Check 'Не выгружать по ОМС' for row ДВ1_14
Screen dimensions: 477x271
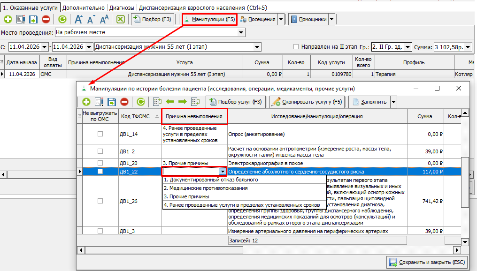(x=100, y=134)
